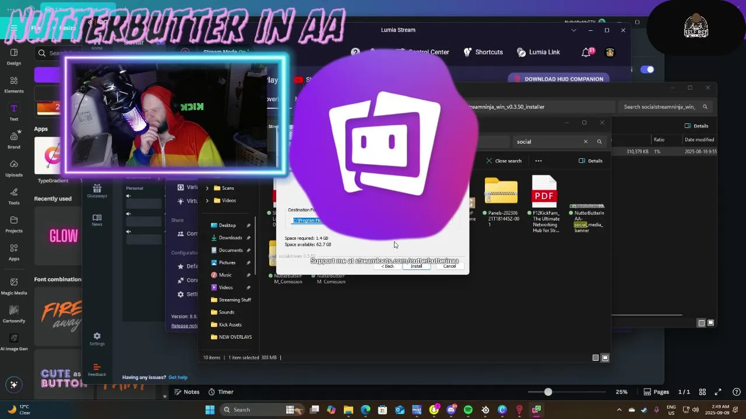Open Apps in Canva sidebar
746x419 pixels.
[x=14, y=252]
